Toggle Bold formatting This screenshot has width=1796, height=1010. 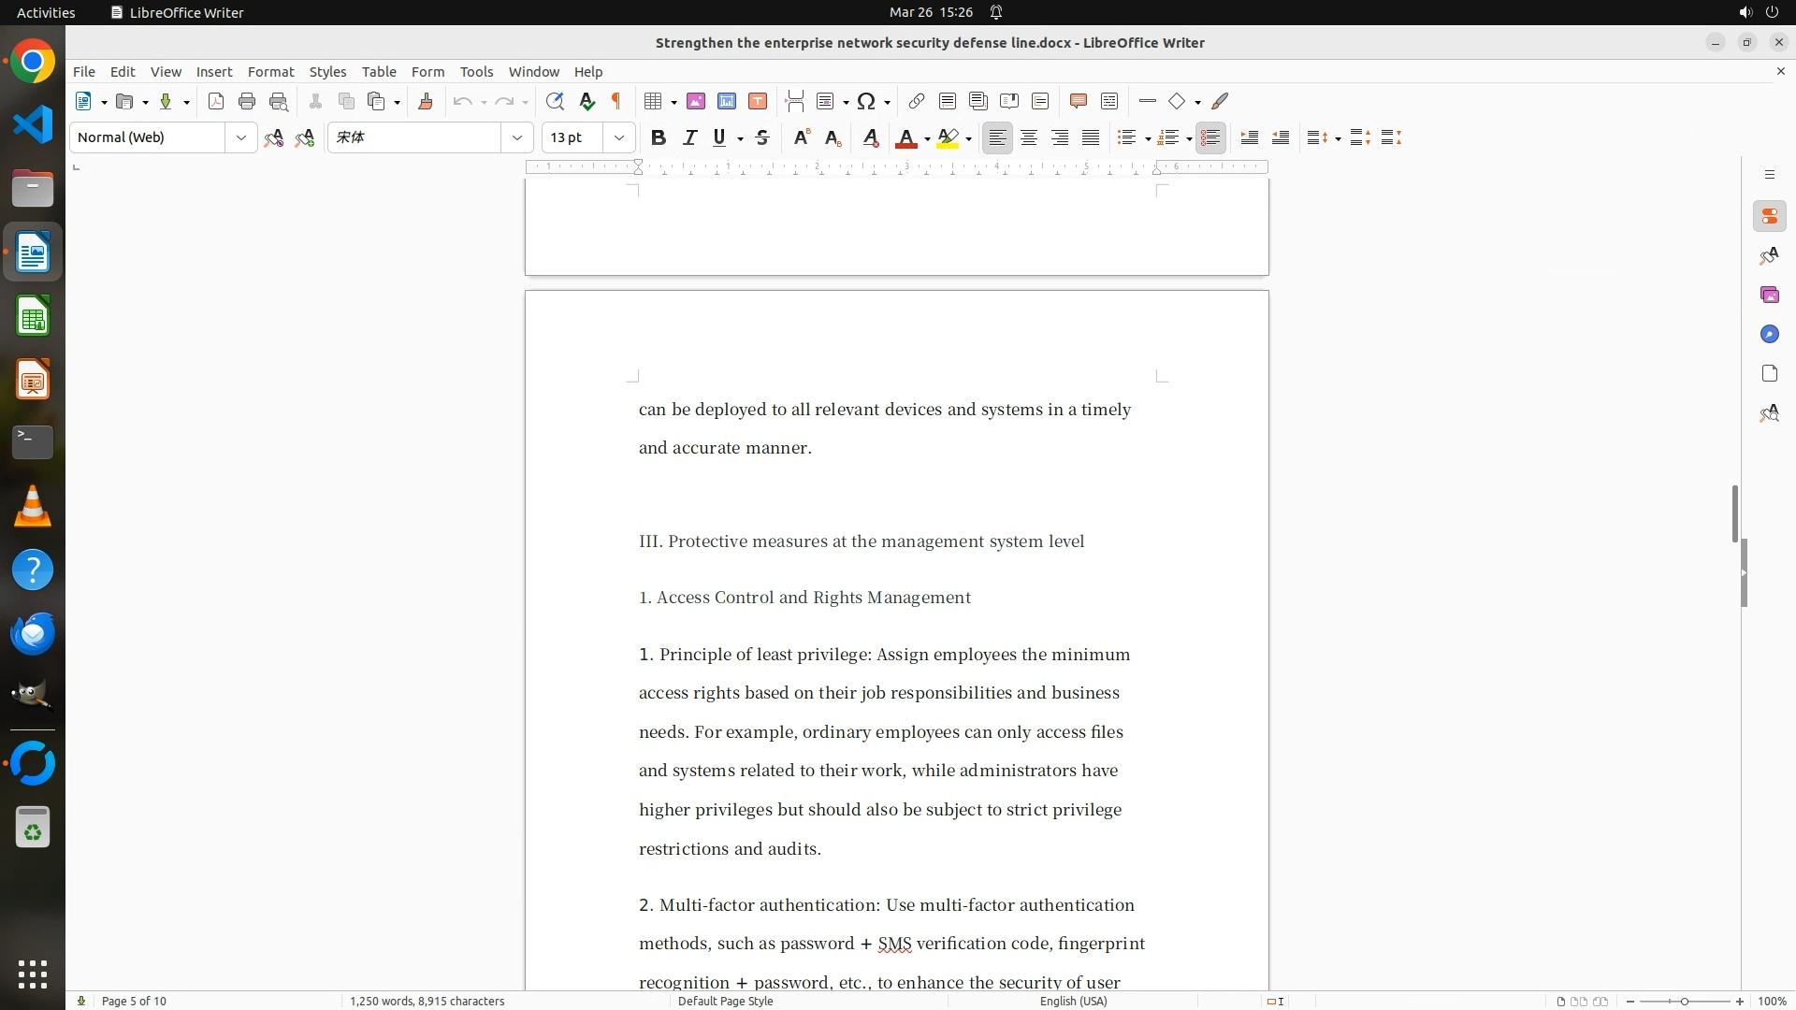pyautogui.click(x=659, y=138)
